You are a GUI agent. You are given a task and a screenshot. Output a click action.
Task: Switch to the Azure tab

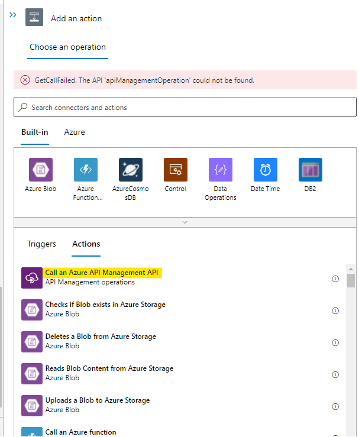[75, 132]
